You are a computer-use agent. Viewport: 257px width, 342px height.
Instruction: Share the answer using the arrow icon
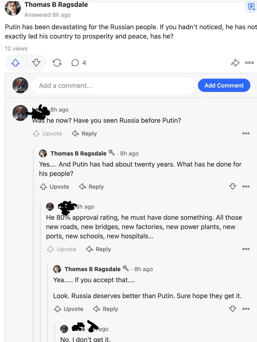(x=235, y=63)
